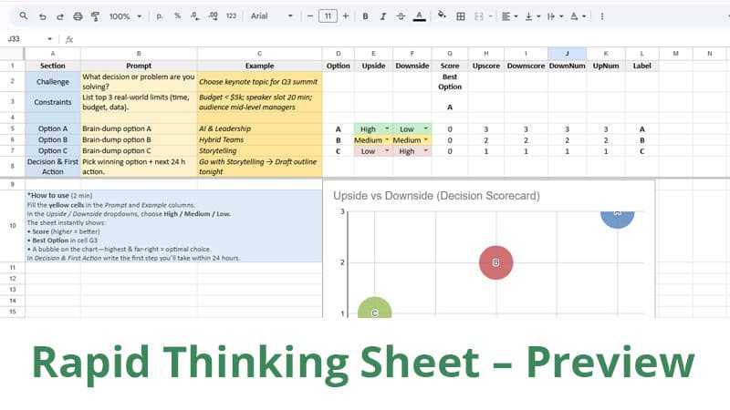Screen dimensions: 730x410
Task: Open the borders menu
Action: click(x=461, y=16)
